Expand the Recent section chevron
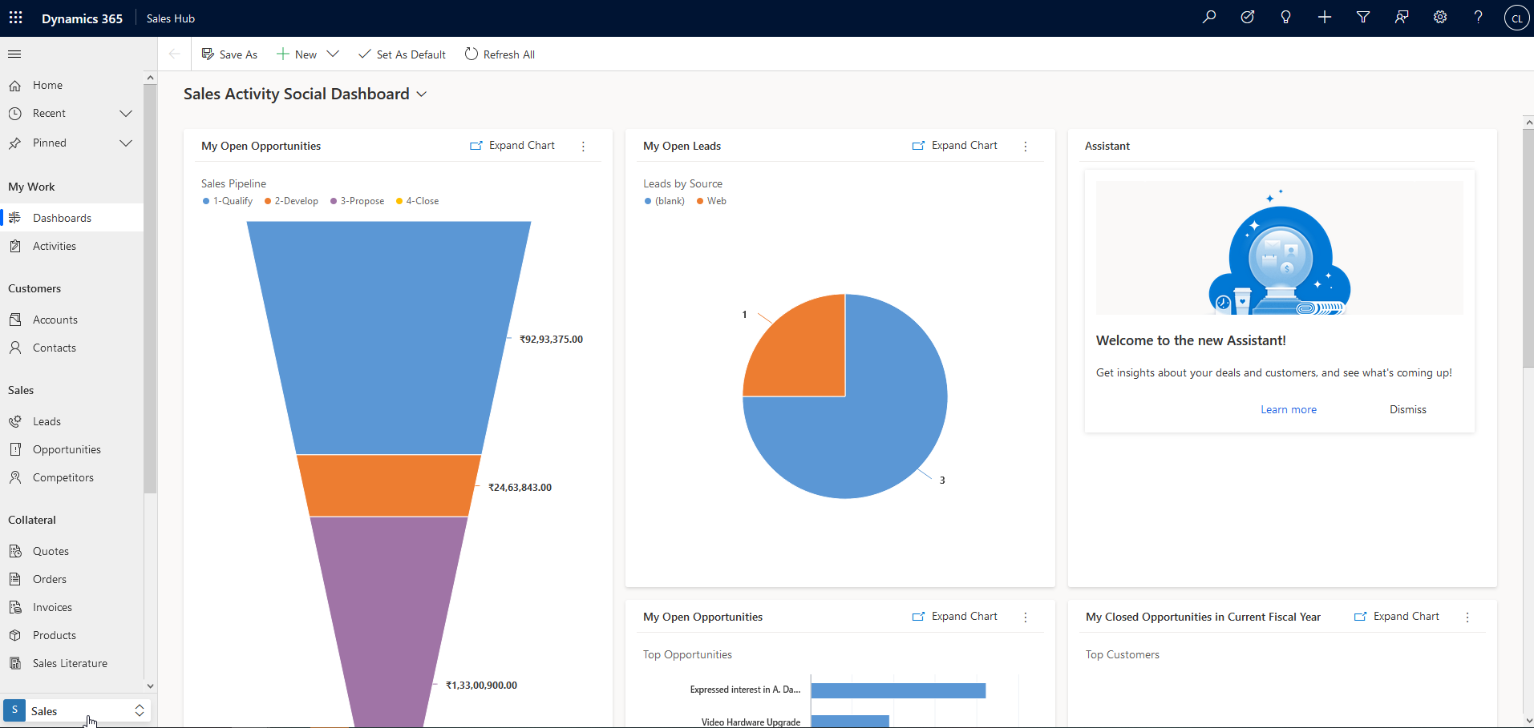This screenshot has width=1534, height=728. point(126,114)
